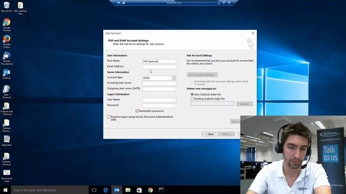Viewport: 346px width, 194px height.
Task: Enable Require logon using Secure Password Authentication
Action: (x=109, y=117)
